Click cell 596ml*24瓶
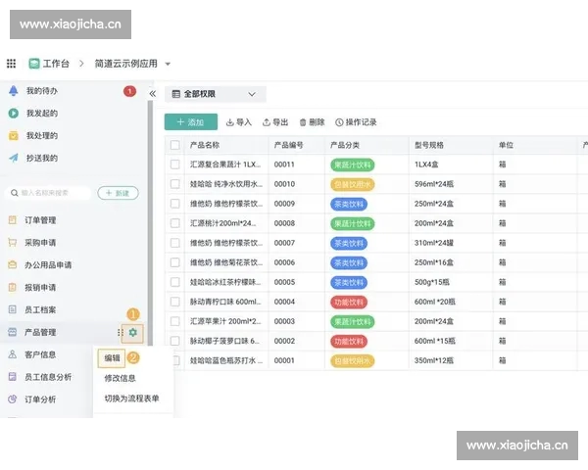Viewport: 588px width, 470px height. [x=434, y=184]
